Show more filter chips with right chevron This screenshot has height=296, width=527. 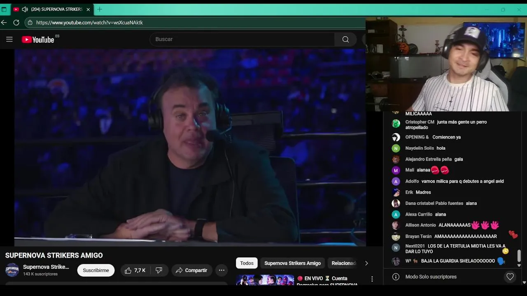coord(366,263)
